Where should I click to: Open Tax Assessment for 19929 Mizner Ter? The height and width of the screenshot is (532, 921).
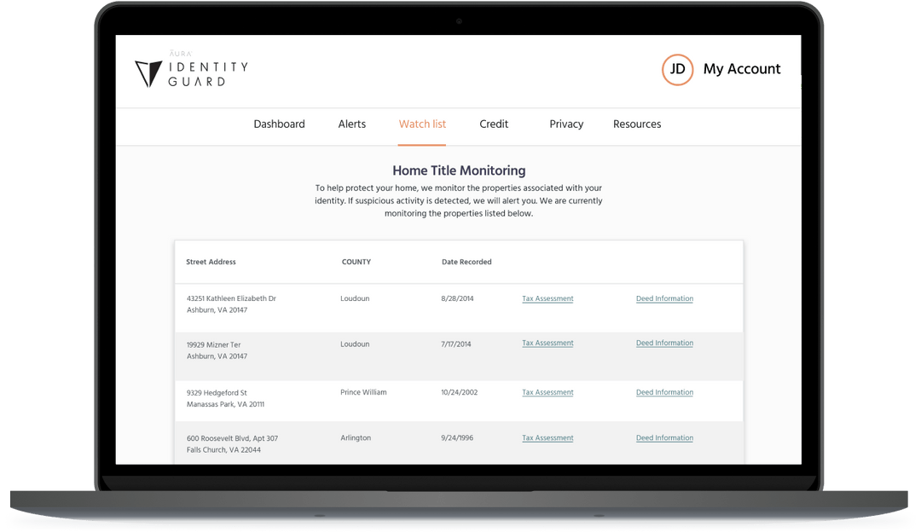(x=547, y=343)
